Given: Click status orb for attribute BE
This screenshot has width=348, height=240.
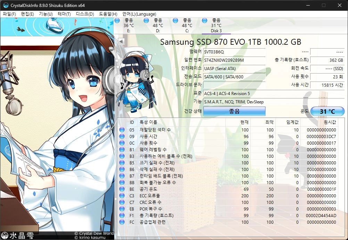Looking at the screenshot, I should click(122, 189).
